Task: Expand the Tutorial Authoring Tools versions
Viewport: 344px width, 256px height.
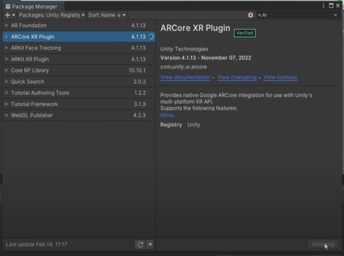Action: [x=7, y=93]
